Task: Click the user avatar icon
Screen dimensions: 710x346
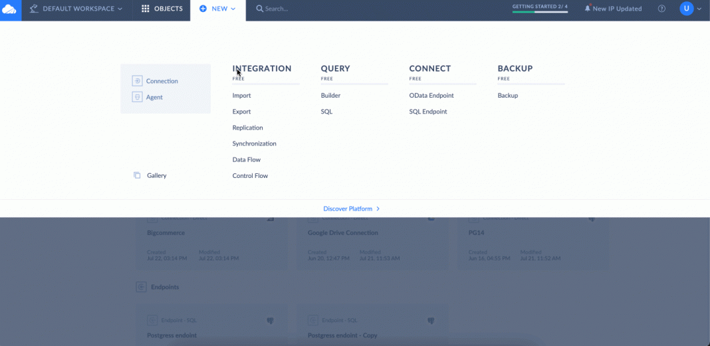Action: click(686, 9)
